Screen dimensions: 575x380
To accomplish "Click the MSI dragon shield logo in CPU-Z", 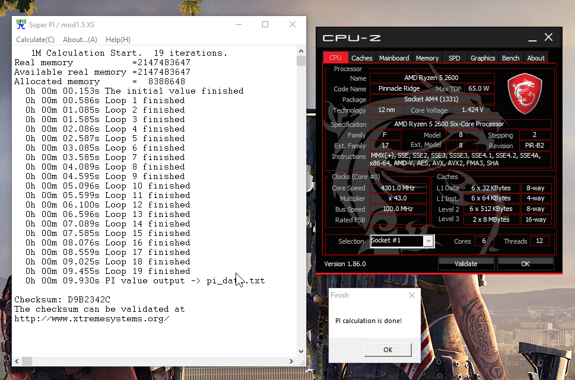I will (525, 94).
